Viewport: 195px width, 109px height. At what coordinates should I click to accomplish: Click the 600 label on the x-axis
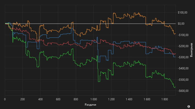(x=58, y=99)
